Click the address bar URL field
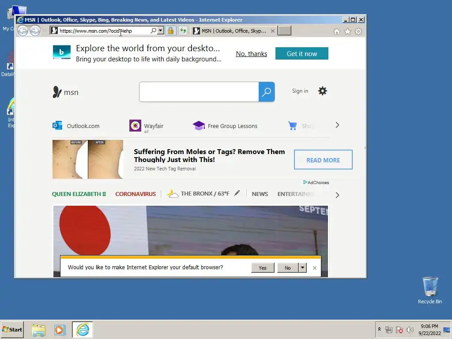 (104, 31)
